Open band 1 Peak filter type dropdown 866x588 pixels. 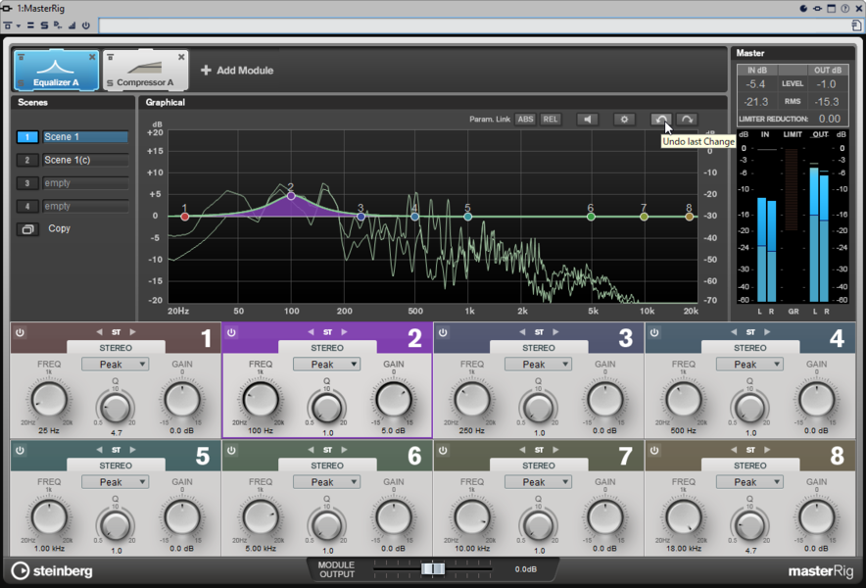pyautogui.click(x=116, y=365)
